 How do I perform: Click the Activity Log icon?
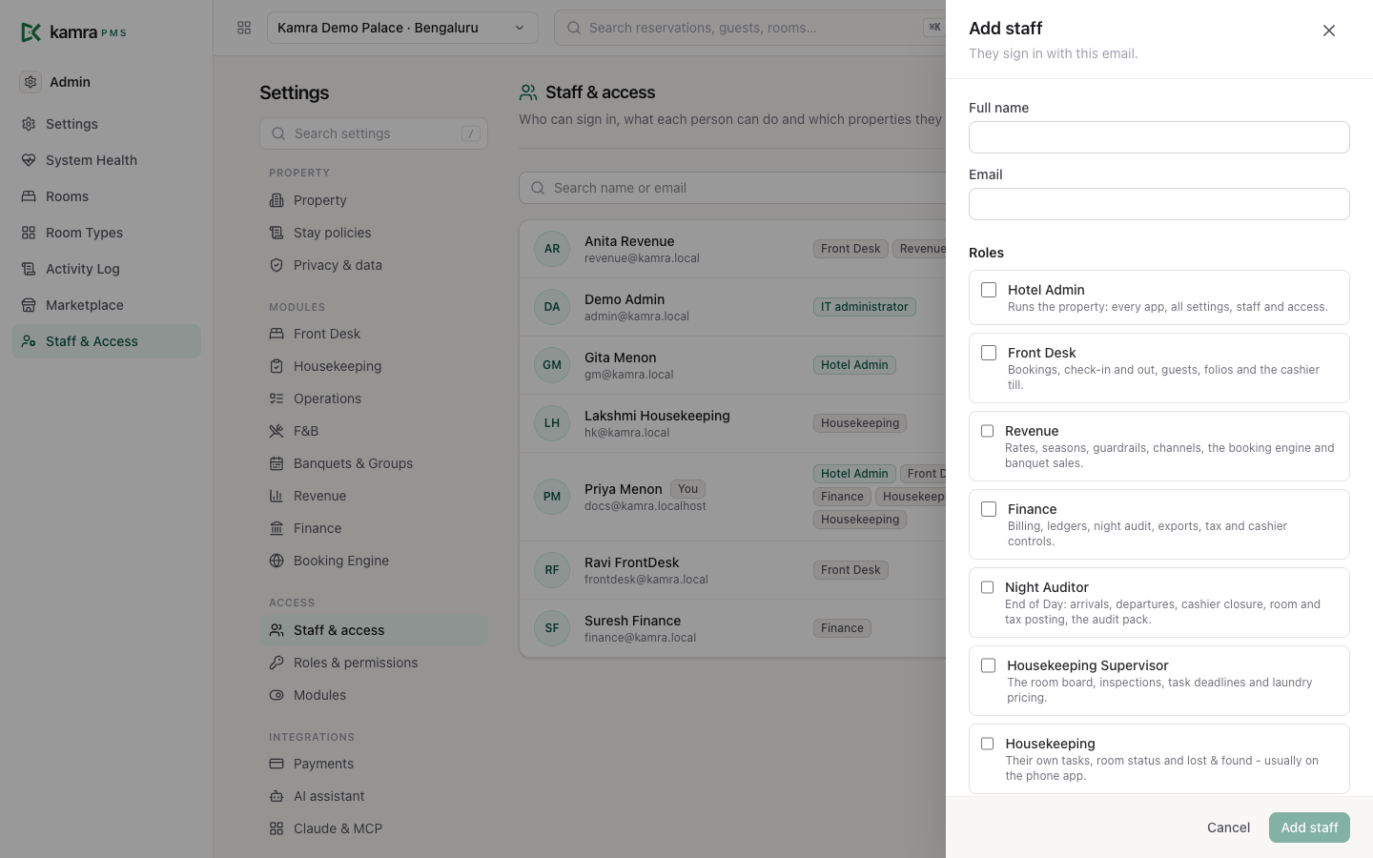29,269
